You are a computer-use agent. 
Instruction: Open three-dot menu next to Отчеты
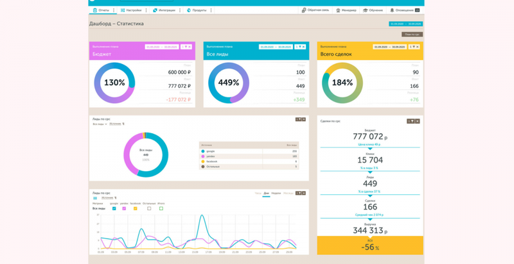point(114,10)
